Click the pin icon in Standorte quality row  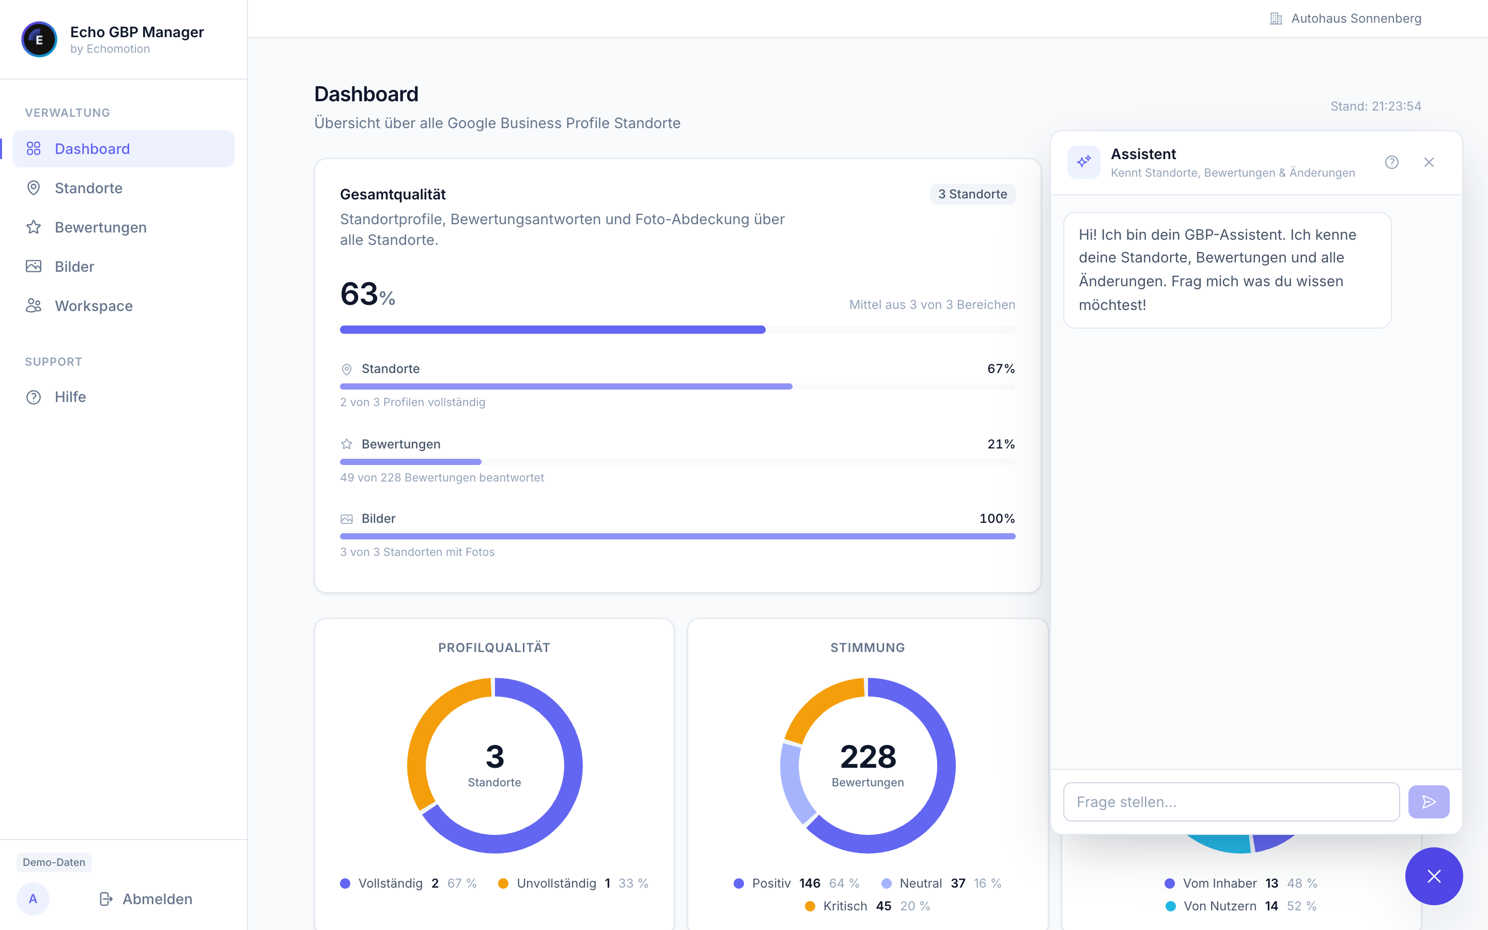[347, 369]
